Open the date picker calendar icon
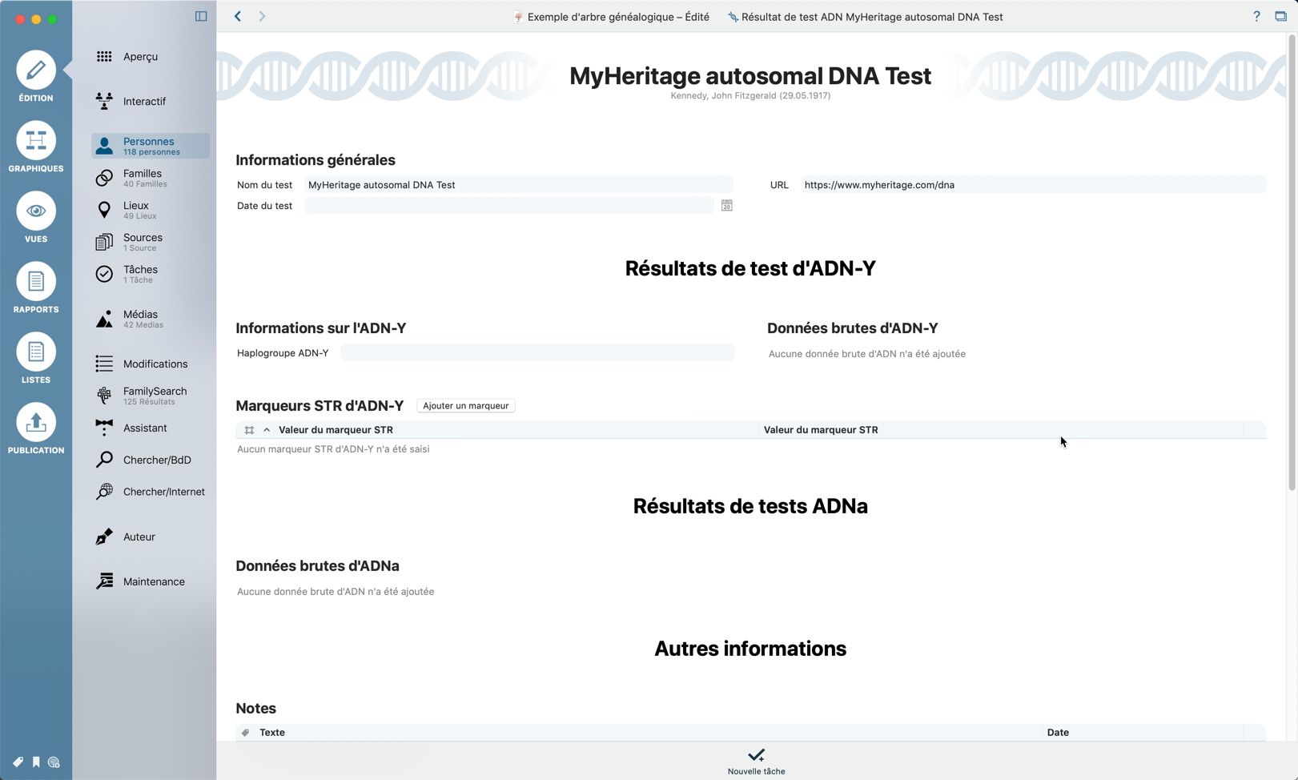This screenshot has height=780, width=1298. (726, 206)
